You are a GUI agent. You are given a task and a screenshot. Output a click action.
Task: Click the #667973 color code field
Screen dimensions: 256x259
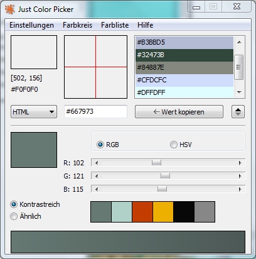tap(95, 111)
